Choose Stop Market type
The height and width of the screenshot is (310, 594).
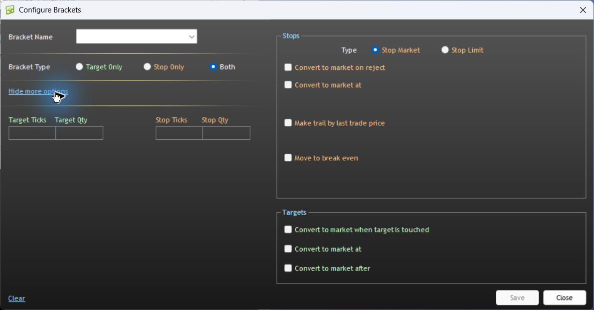[375, 50]
